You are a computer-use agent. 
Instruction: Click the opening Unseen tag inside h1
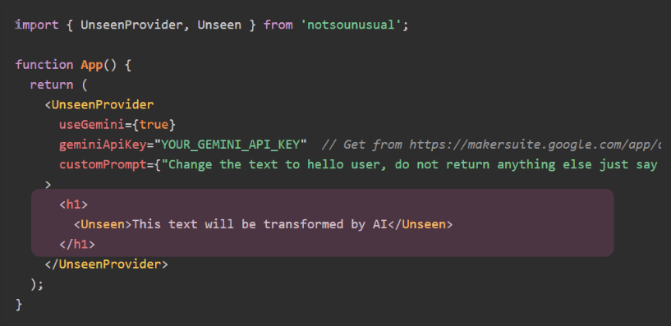103,224
